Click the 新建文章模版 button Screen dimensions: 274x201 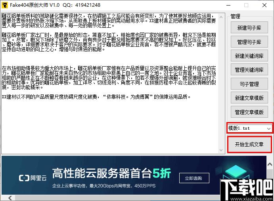(x=249, y=98)
